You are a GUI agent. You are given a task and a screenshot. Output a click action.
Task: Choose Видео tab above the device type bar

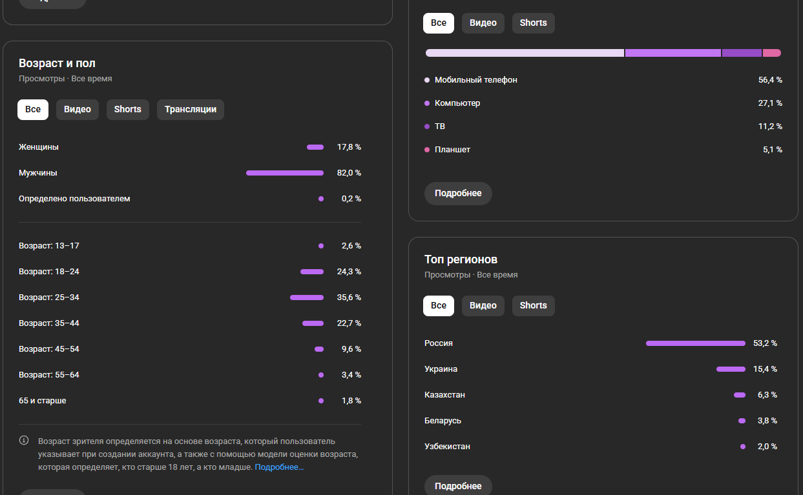coord(483,23)
